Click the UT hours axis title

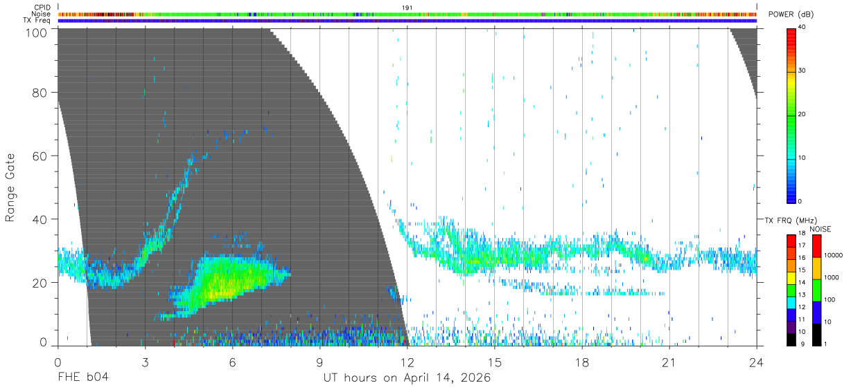tap(407, 379)
